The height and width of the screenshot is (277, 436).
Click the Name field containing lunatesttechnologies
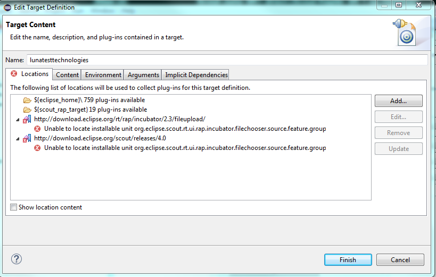(x=227, y=60)
